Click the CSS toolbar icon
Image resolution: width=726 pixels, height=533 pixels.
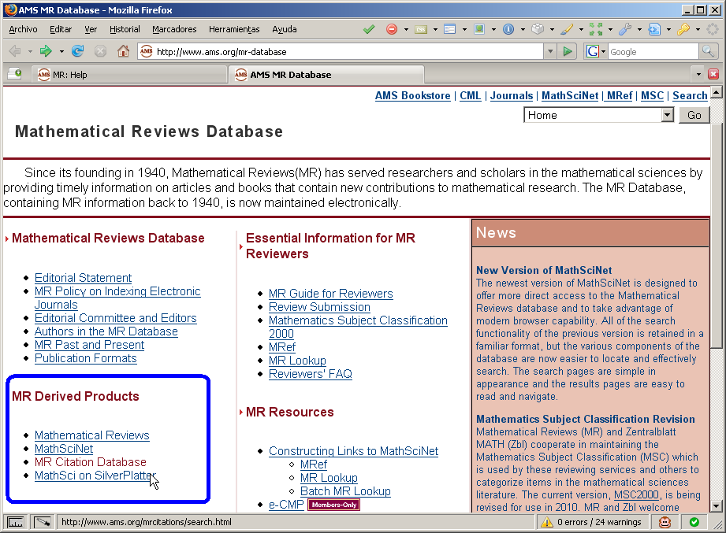421,29
